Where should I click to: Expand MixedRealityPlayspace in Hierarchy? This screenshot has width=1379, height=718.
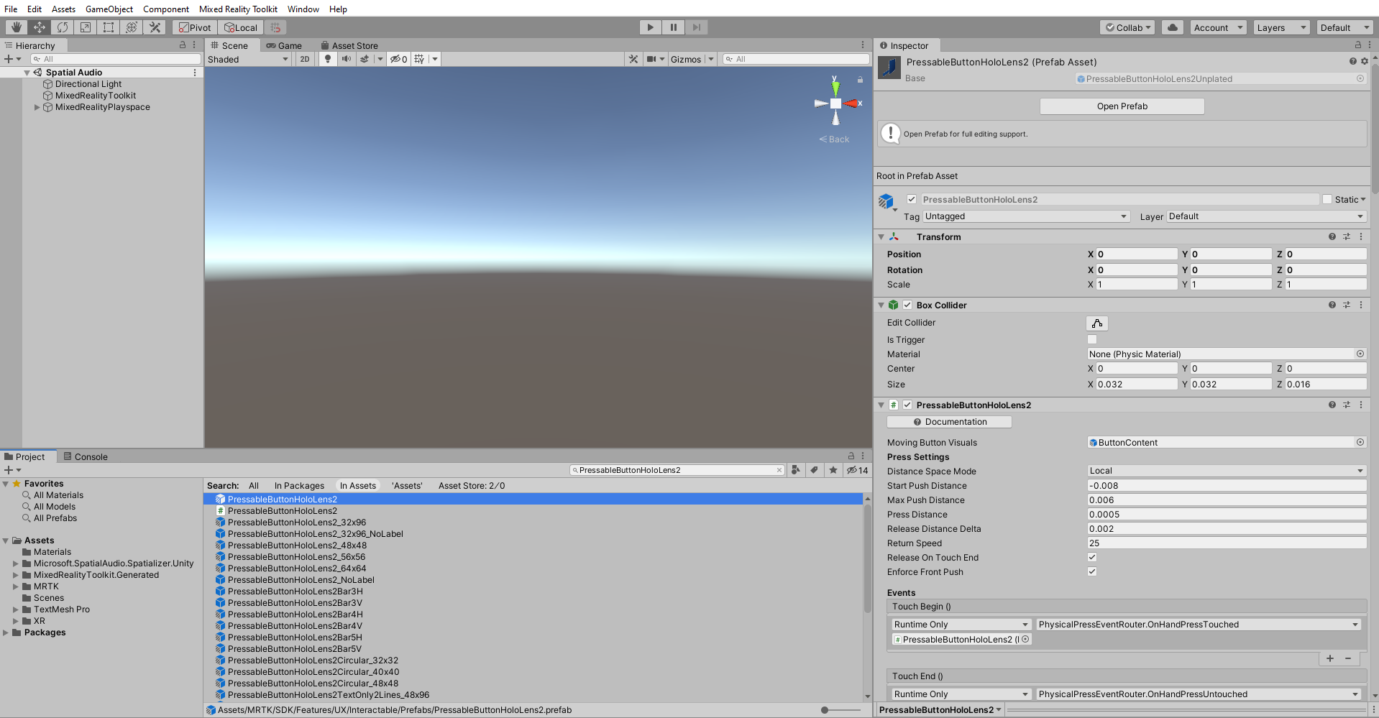pos(37,107)
